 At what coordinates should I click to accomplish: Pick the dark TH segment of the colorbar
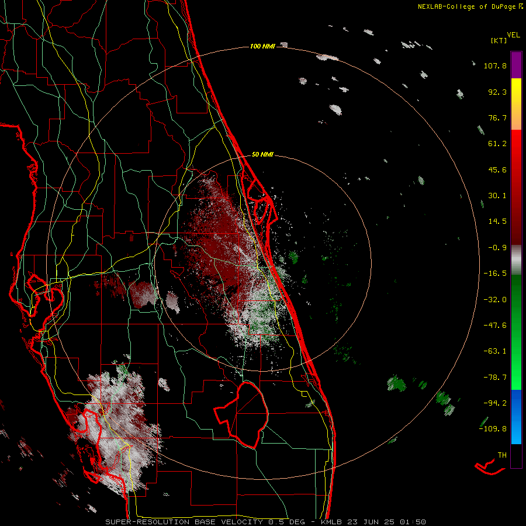516,456
